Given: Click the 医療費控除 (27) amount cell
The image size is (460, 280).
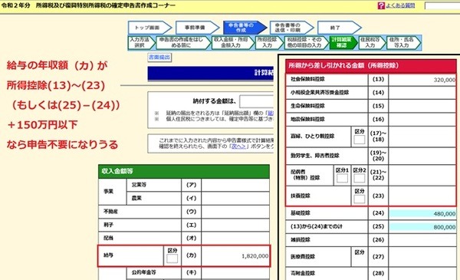Looking at the screenshot, I should [422, 256].
